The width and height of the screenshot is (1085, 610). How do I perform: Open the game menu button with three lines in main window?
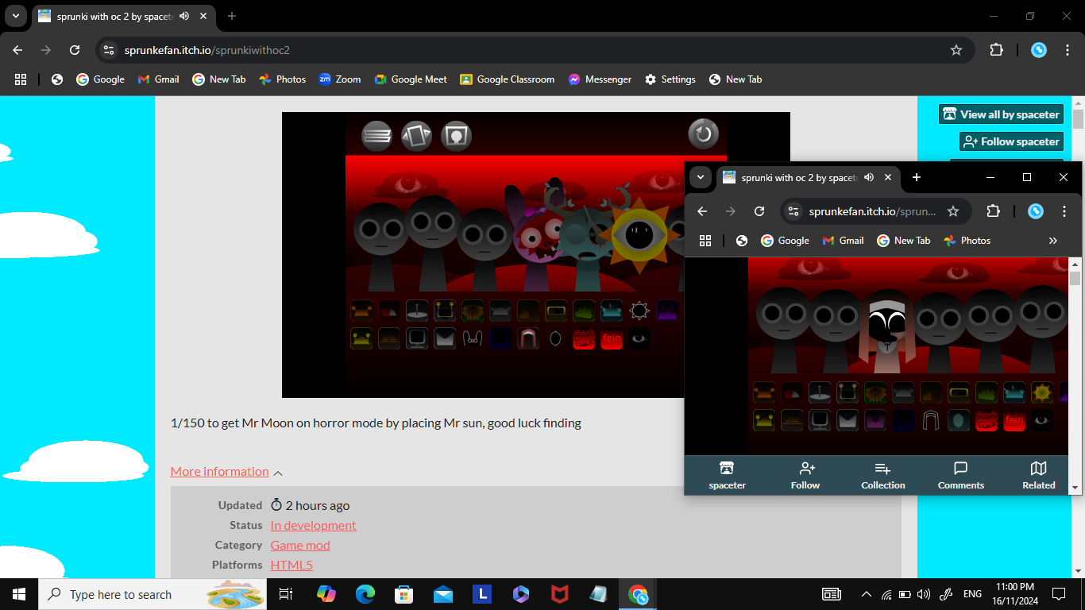click(x=376, y=136)
